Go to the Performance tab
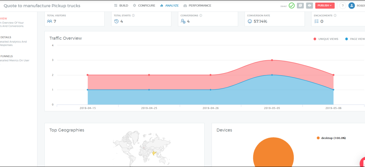Image resolution: width=365 pixels, height=167 pixels. [x=197, y=5]
